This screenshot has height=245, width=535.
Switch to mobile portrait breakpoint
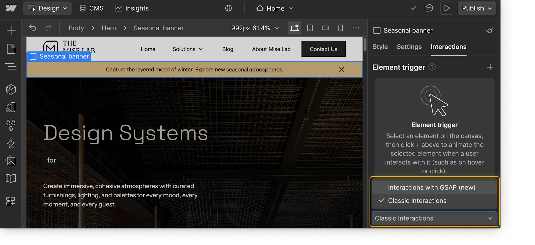[x=341, y=28]
